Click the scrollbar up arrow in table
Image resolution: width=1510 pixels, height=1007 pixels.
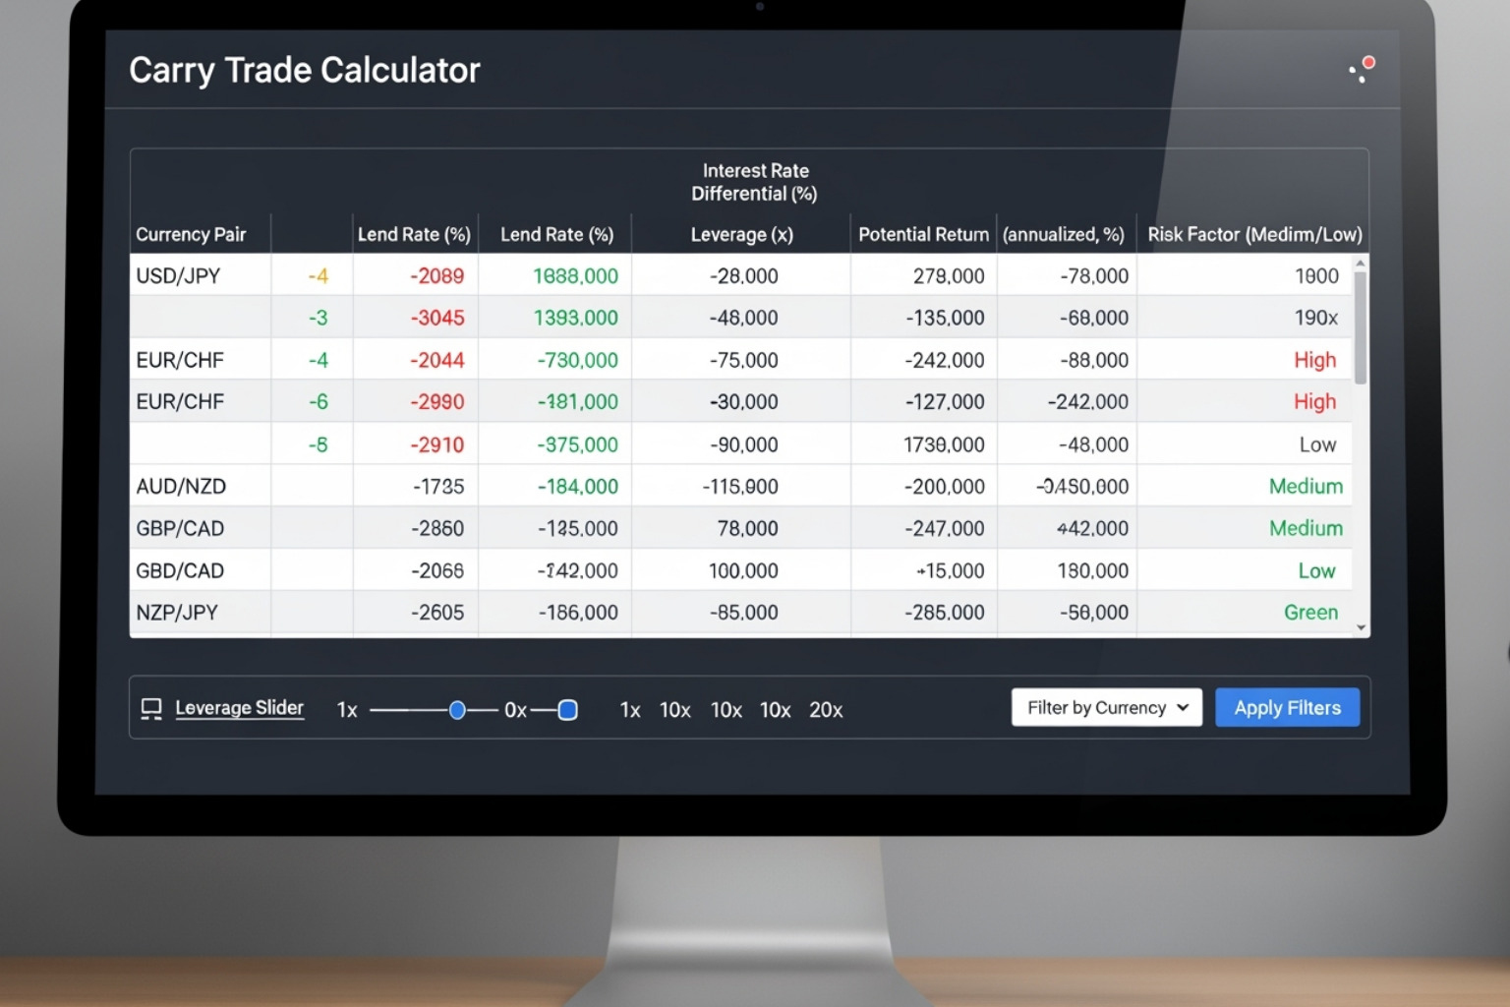click(x=1361, y=264)
